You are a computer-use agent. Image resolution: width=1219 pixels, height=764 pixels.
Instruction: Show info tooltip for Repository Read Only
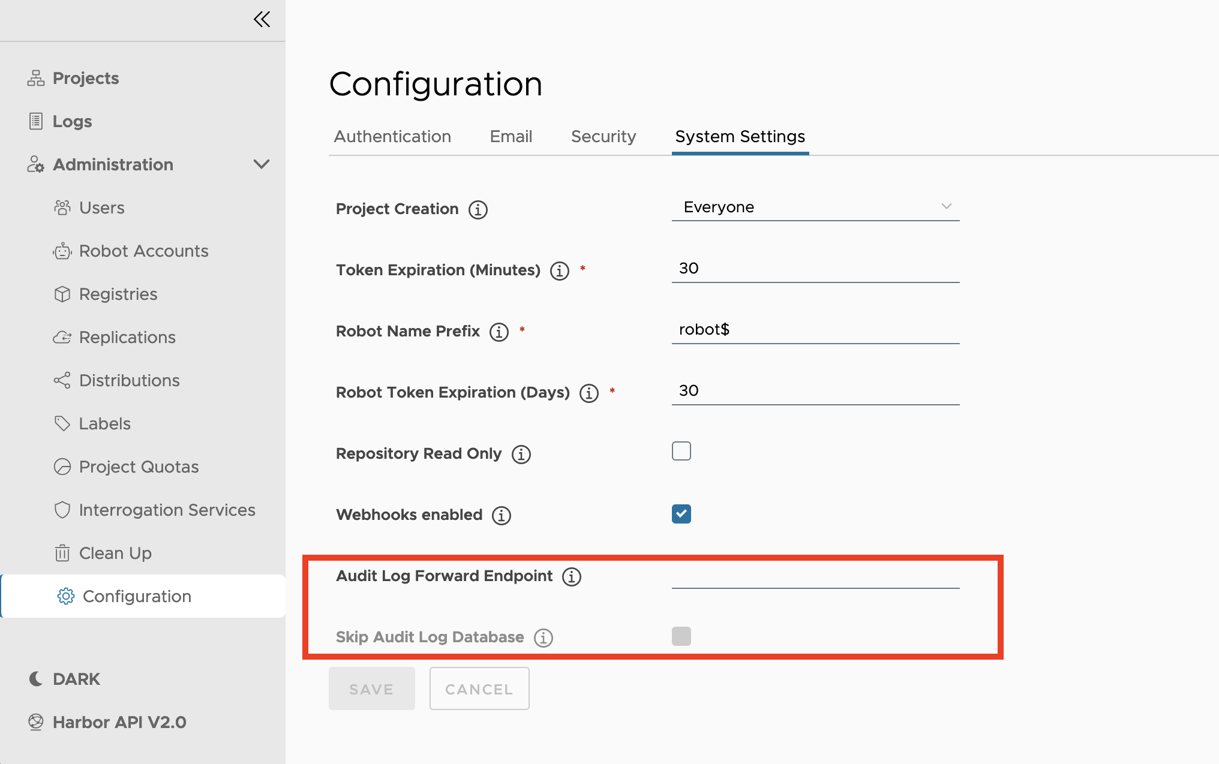(x=521, y=455)
